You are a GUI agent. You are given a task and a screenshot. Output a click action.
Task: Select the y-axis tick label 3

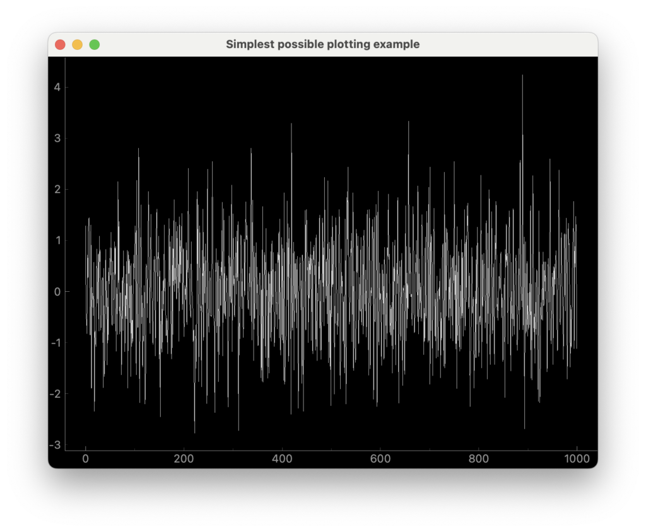57,138
